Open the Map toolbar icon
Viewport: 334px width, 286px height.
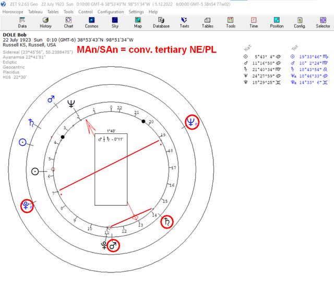tap(138, 23)
